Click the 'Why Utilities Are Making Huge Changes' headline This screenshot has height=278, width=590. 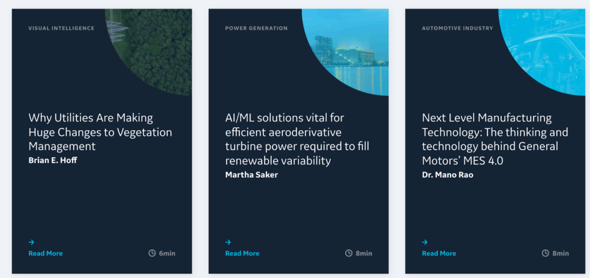tap(100, 132)
